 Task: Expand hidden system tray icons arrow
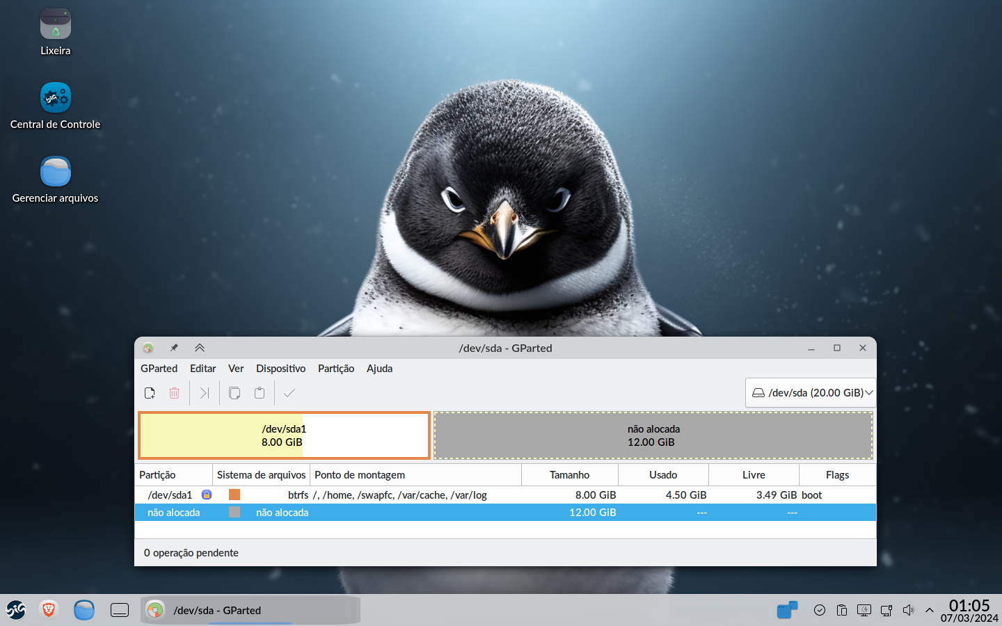pos(930,610)
